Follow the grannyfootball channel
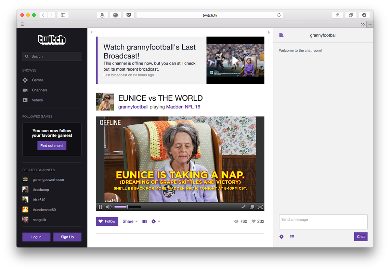The width and height of the screenshot is (390, 271). tap(107, 221)
